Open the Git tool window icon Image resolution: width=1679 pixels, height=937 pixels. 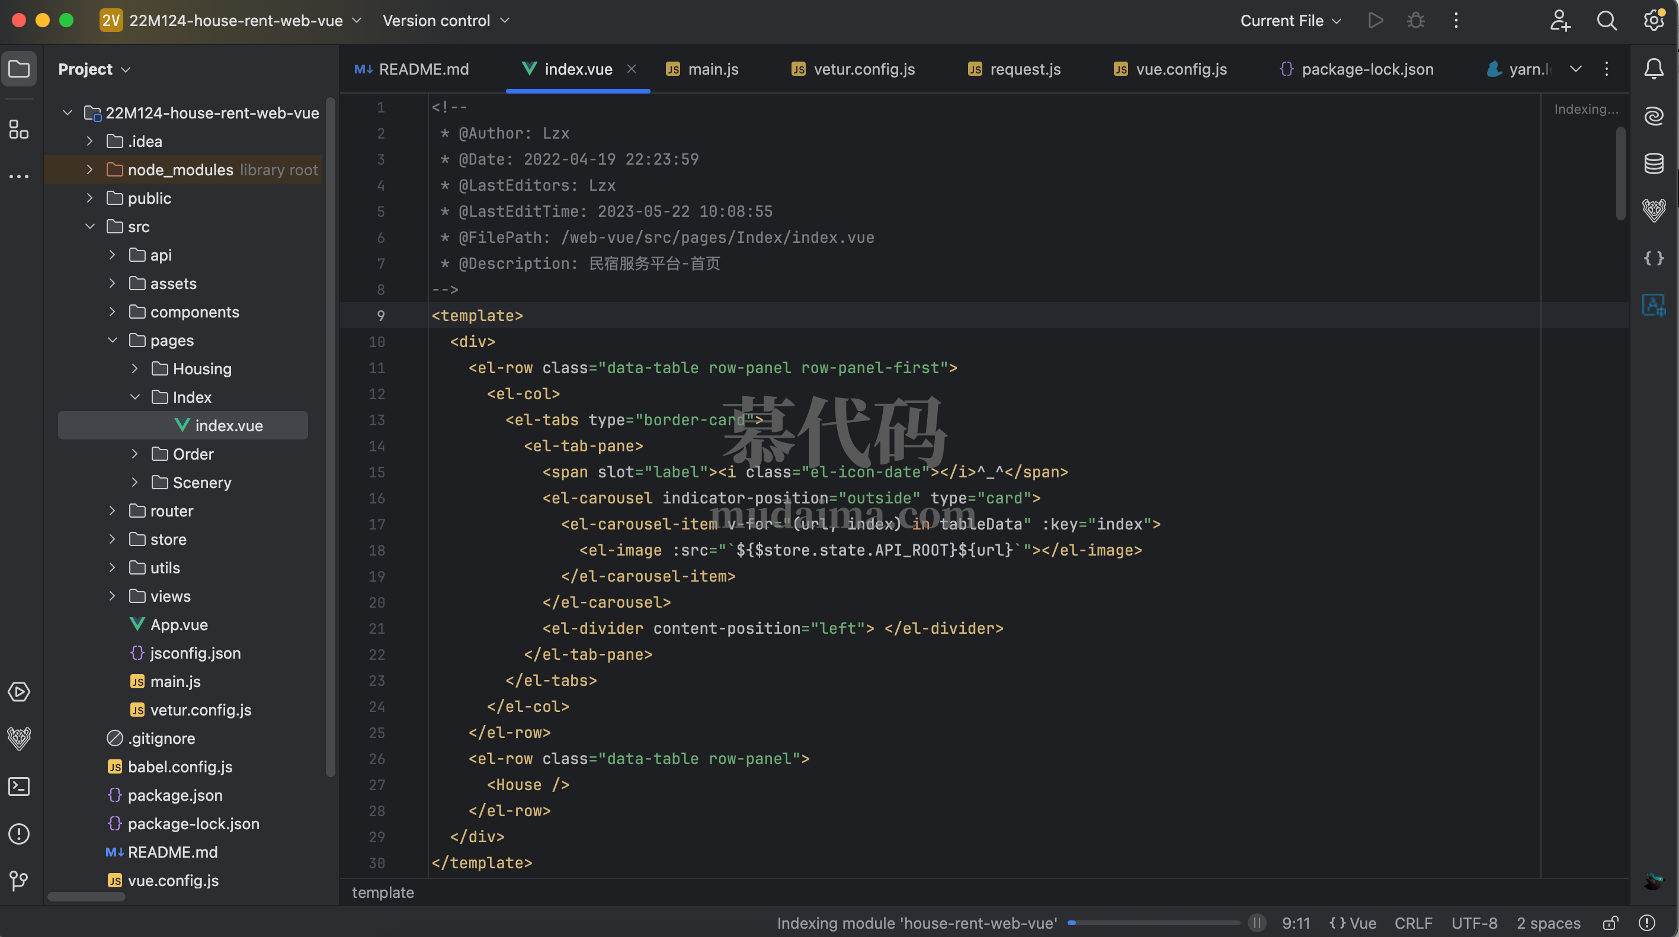[19, 881]
